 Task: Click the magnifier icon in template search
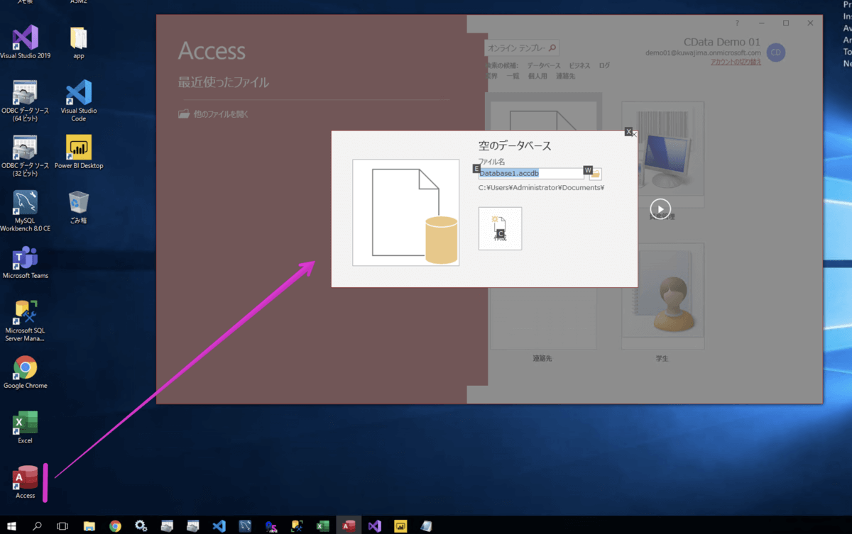coord(552,48)
